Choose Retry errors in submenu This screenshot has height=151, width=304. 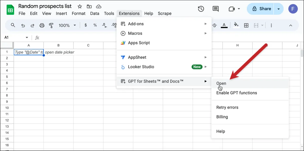click(x=250, y=107)
